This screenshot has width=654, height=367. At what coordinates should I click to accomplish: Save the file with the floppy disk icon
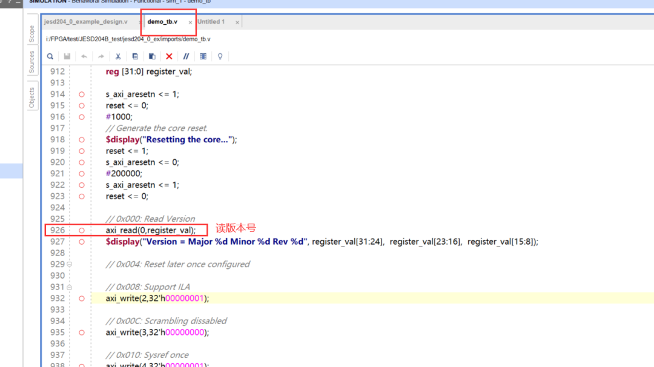pyautogui.click(x=67, y=56)
